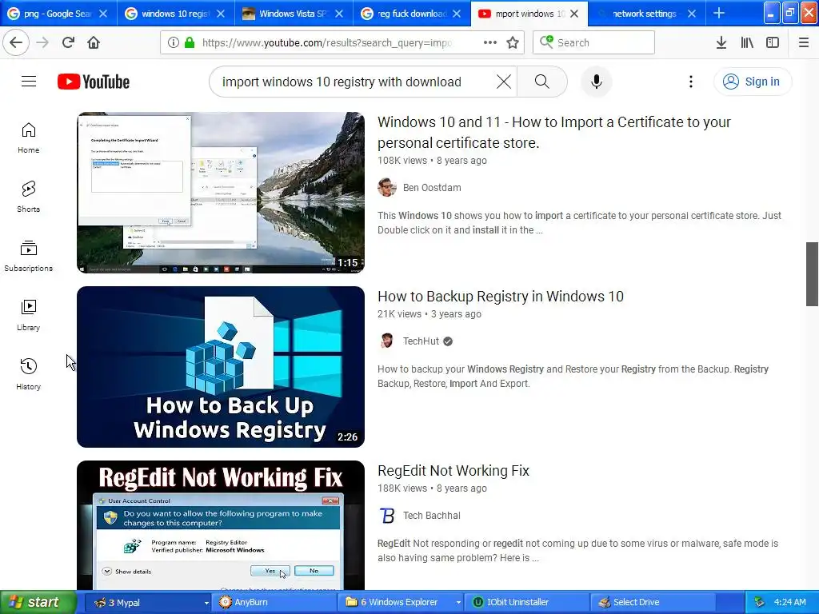Expand '6 Windows Explorer' taskbar group
This screenshot has width=819, height=614.
tap(401, 602)
